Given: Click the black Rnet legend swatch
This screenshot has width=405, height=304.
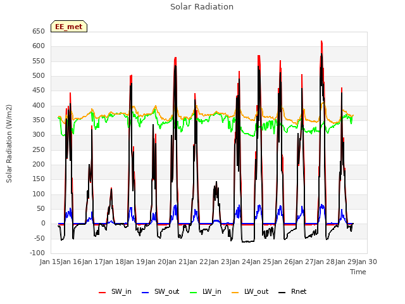Looking at the screenshot, I should 282,293.
